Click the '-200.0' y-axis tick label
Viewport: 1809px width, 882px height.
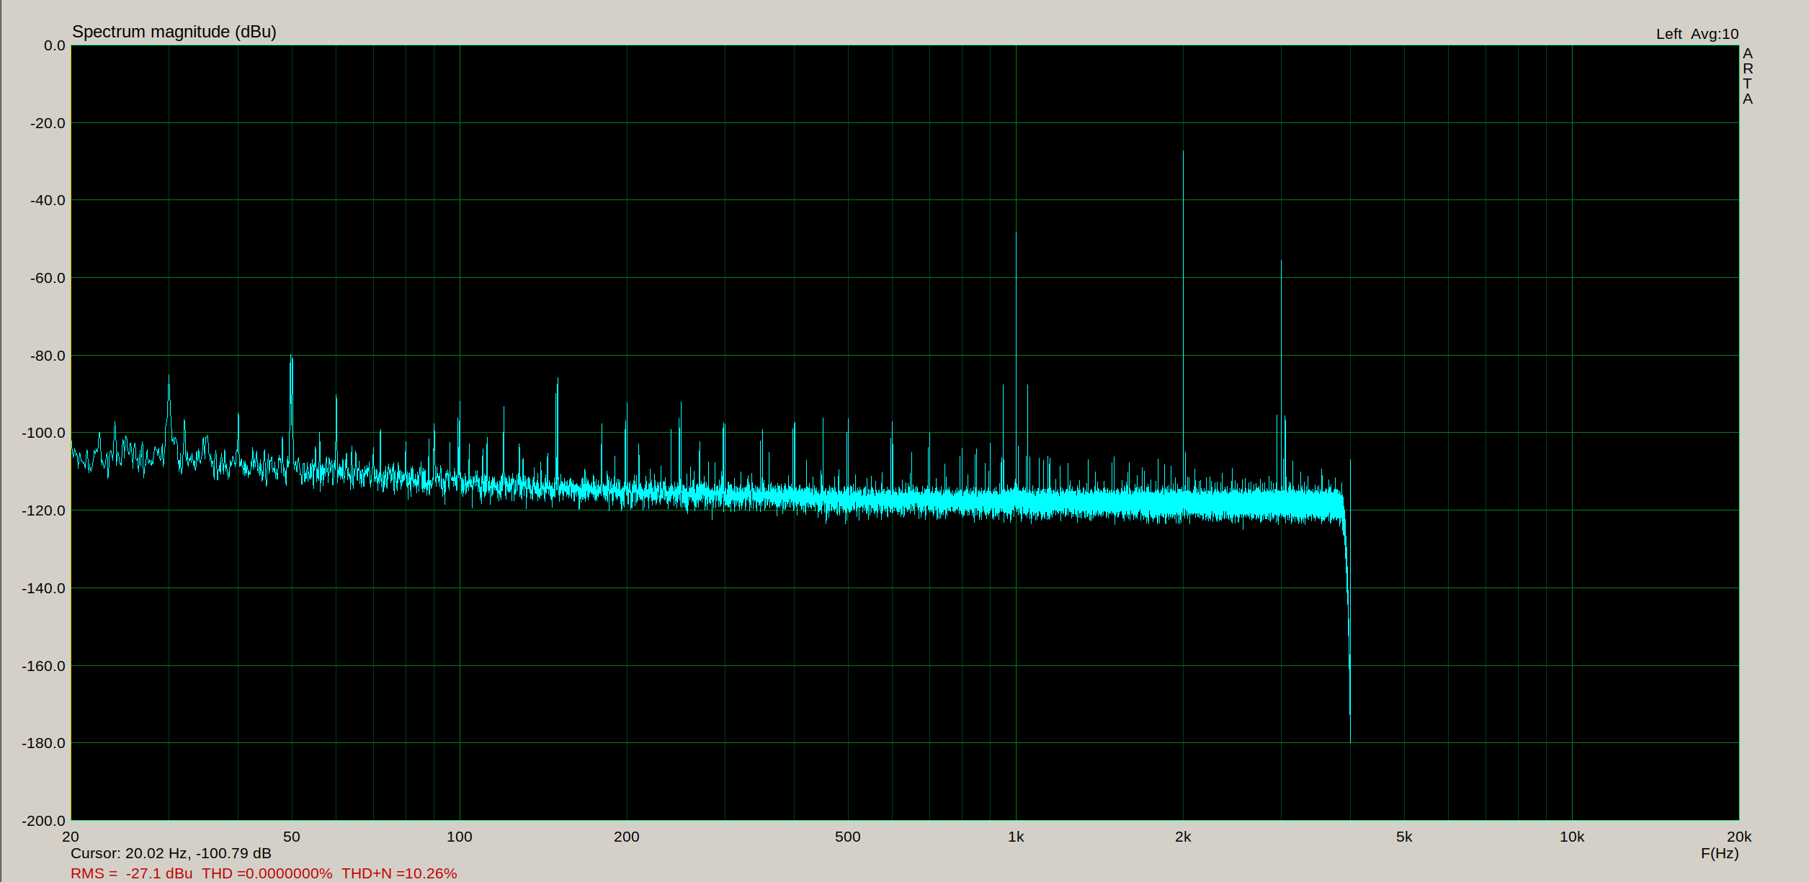pyautogui.click(x=44, y=821)
